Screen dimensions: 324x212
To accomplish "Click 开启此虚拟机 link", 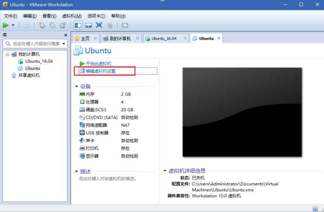I will point(98,64).
